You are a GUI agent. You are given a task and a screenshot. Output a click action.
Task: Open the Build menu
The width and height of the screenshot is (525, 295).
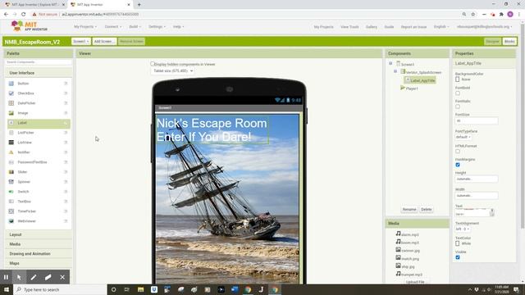[135, 27]
